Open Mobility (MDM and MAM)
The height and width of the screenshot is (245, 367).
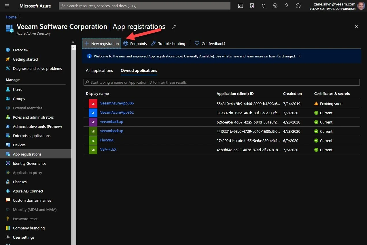point(35,210)
